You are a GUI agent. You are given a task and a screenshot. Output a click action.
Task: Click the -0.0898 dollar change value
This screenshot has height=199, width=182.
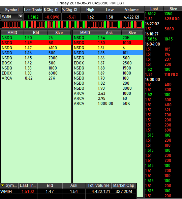pos(52,17)
